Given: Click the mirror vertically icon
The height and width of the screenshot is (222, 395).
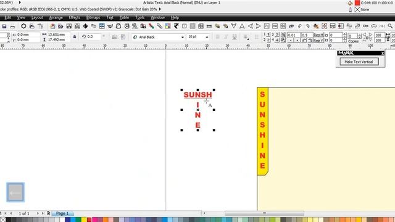Looking at the screenshot, I should click(123, 37).
